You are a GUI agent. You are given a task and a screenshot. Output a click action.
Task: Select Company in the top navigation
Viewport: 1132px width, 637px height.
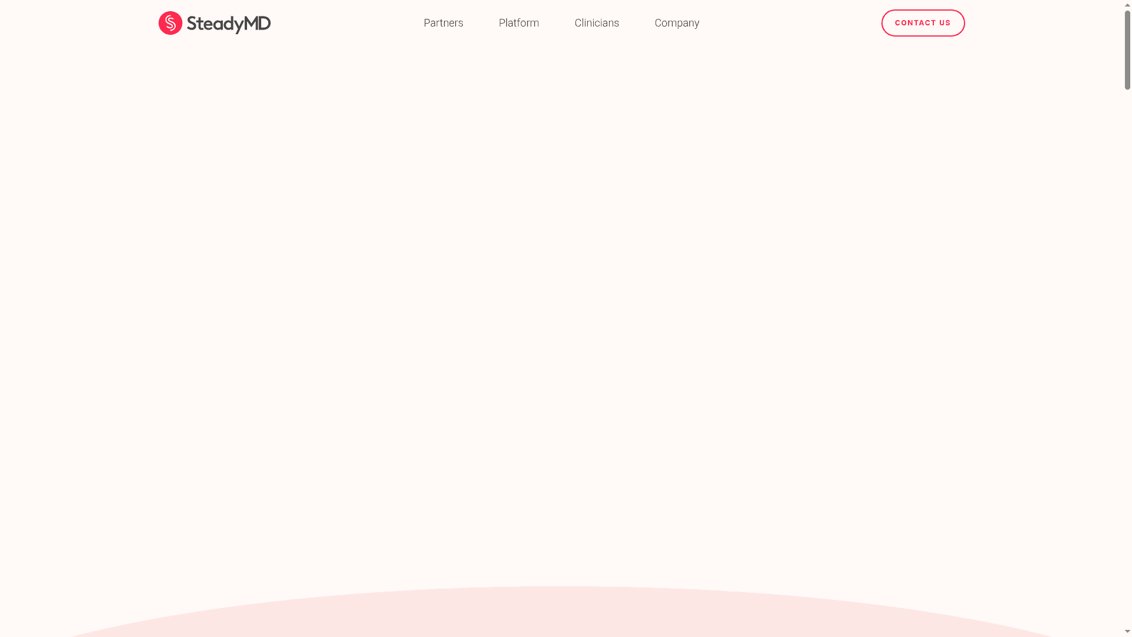(x=676, y=22)
